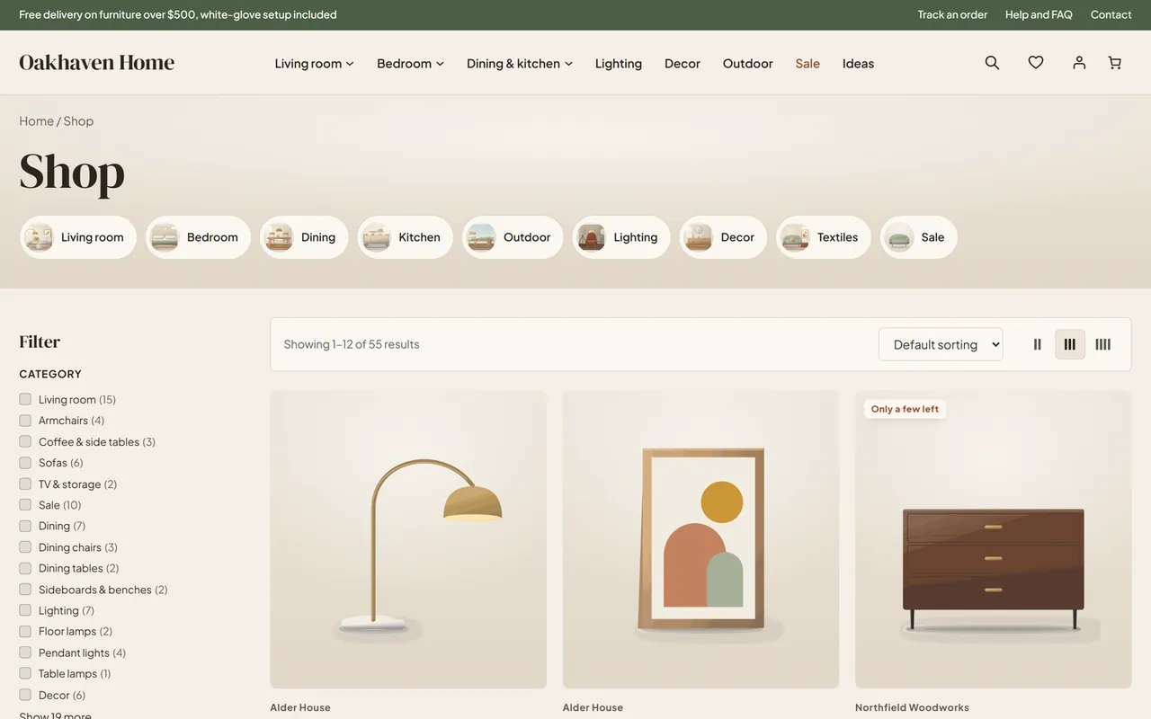Open the wooden dresser product image
The image size is (1151, 719).
point(994,539)
